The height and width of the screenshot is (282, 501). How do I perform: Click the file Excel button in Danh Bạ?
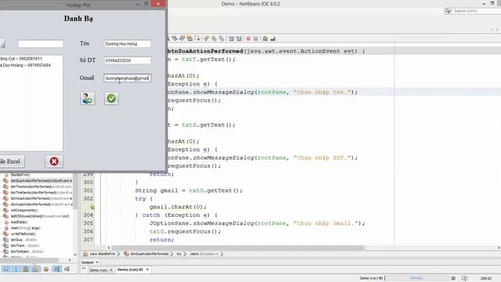point(11,161)
